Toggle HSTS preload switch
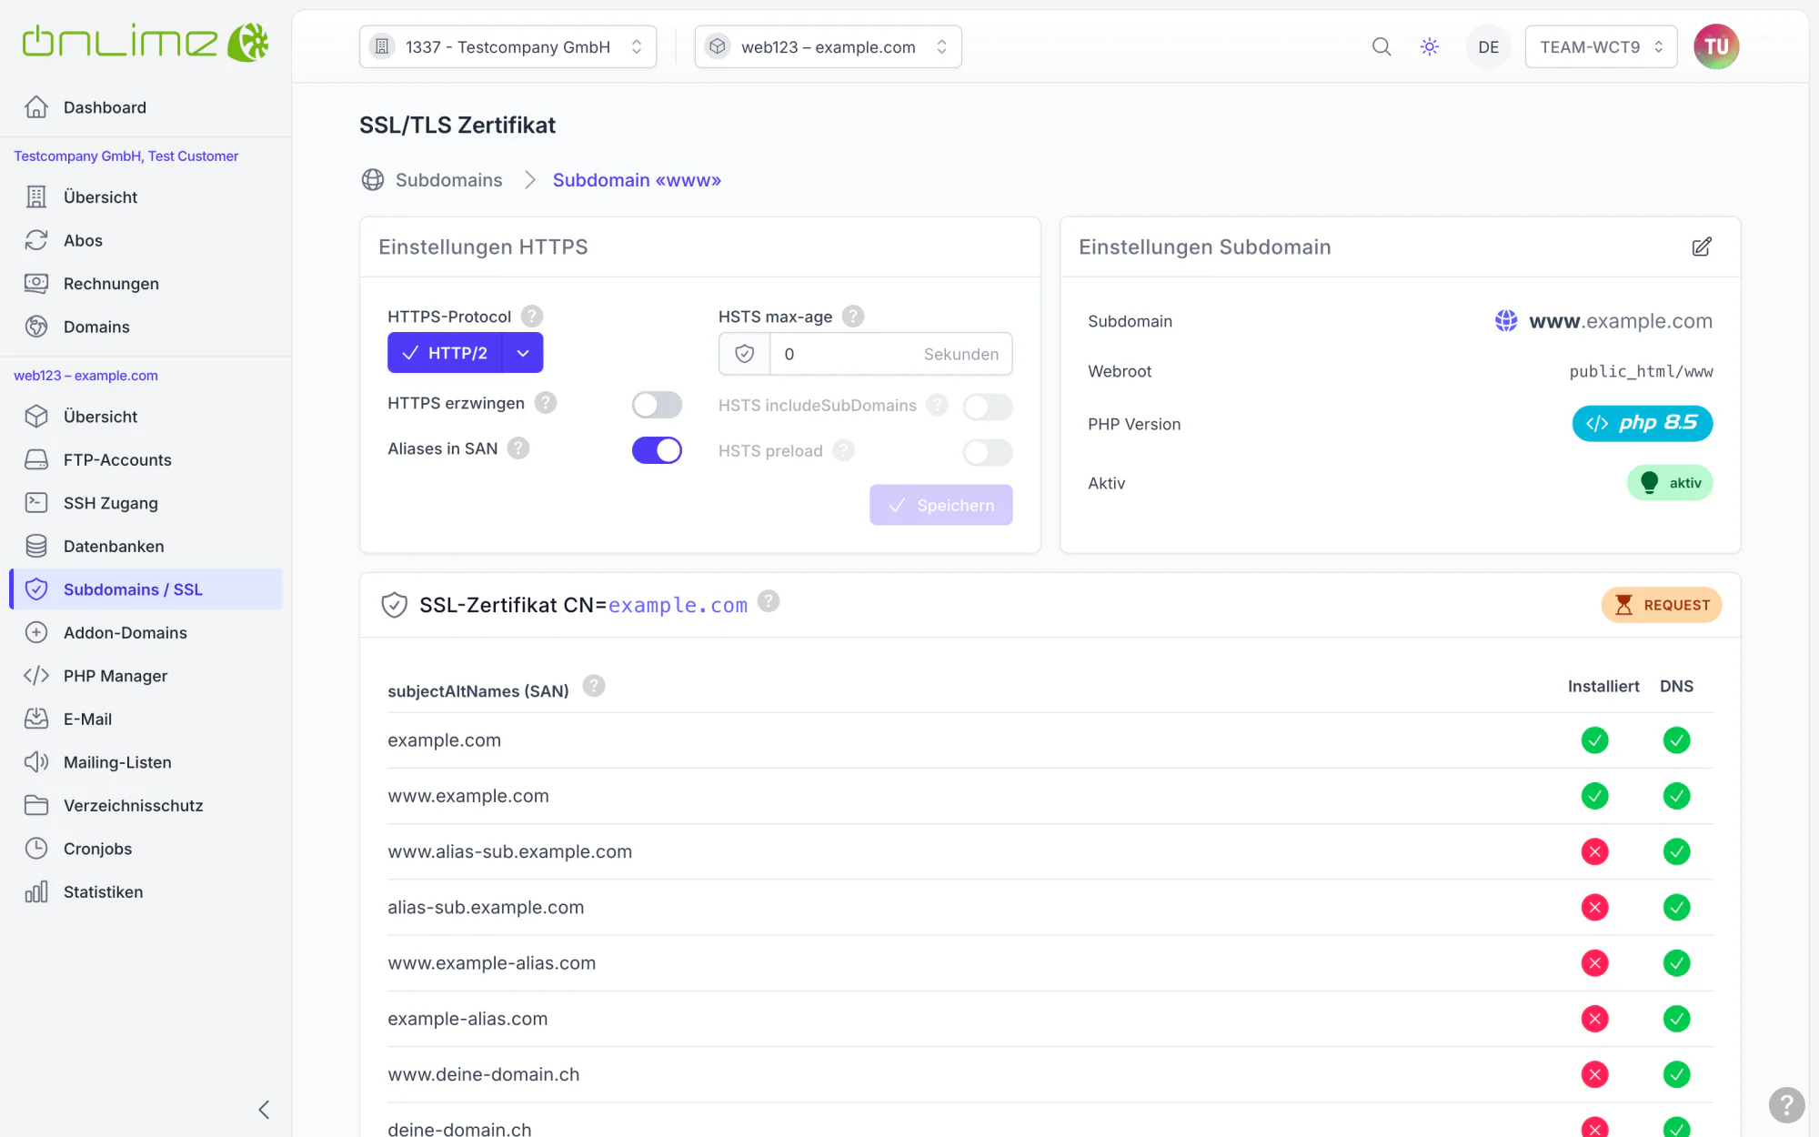Screen dimensions: 1819x1137 click(988, 452)
